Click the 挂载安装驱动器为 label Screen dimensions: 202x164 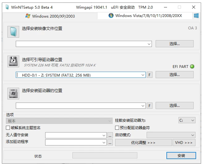(x=130, y=120)
